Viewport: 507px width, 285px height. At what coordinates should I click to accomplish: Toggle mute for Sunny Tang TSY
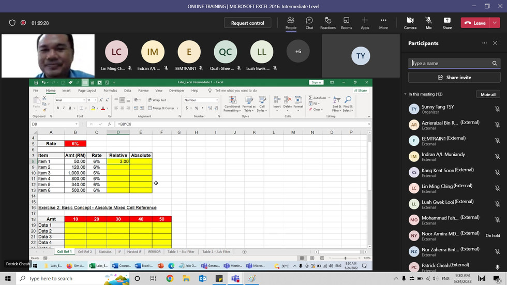497,109
